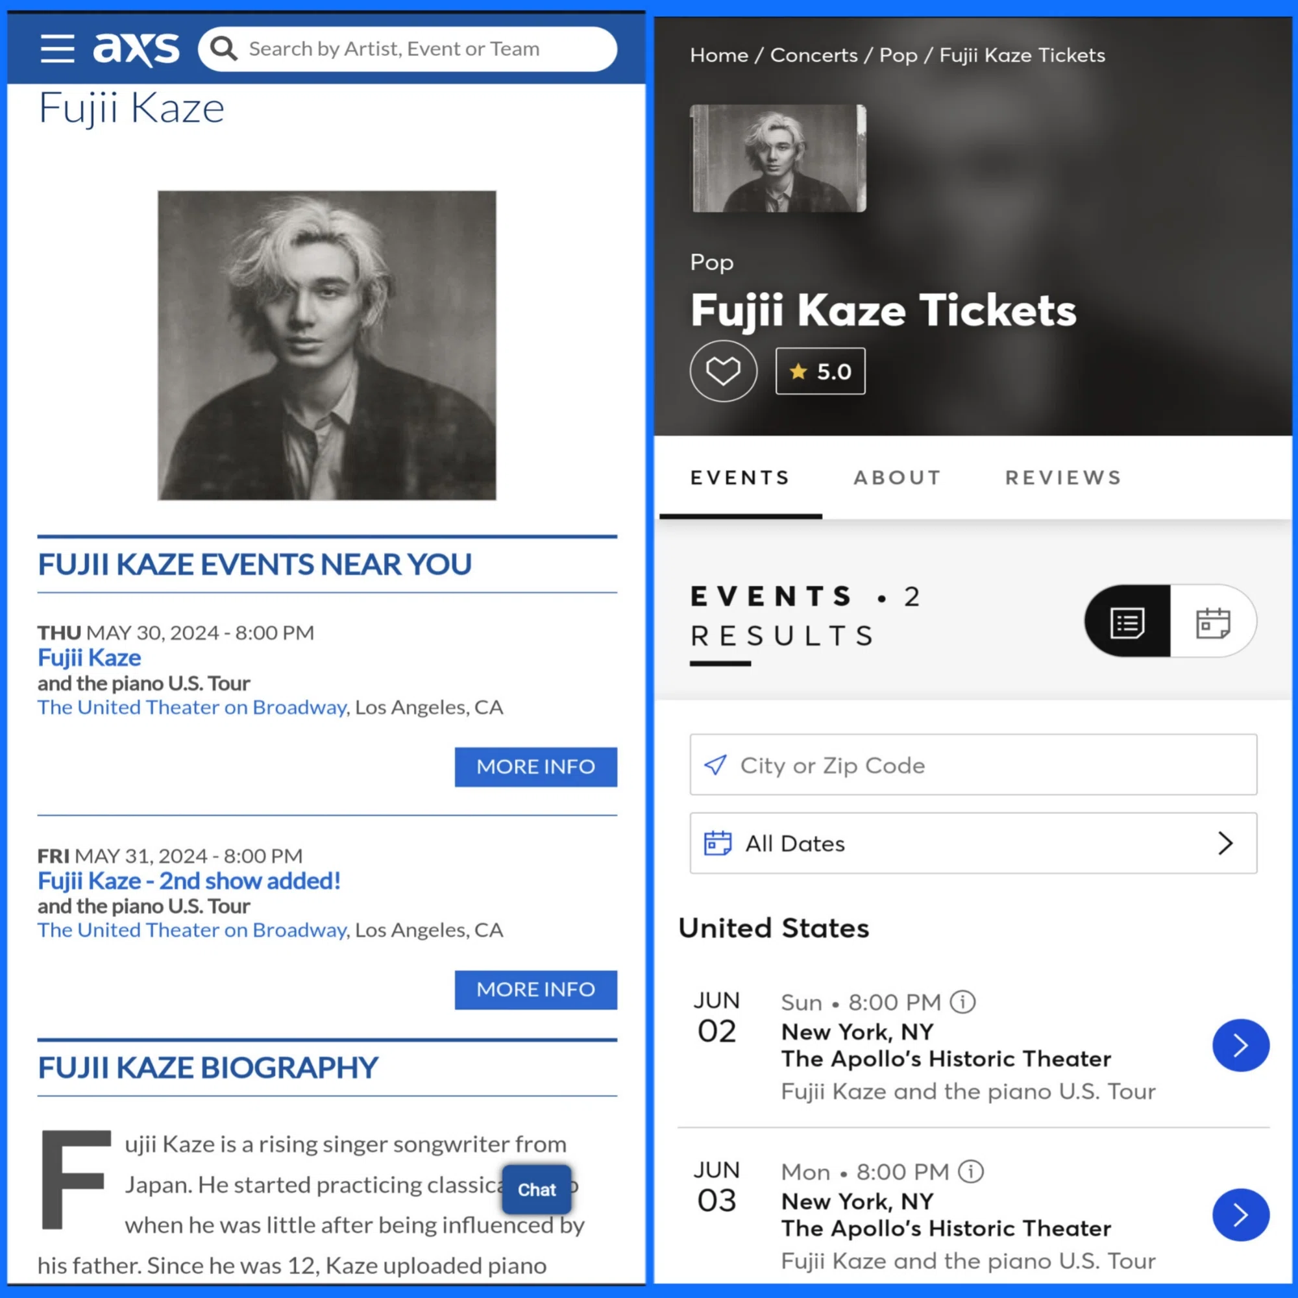Open Fujii Kaze 2nd show added link
Image resolution: width=1298 pixels, height=1298 pixels.
pos(189,880)
